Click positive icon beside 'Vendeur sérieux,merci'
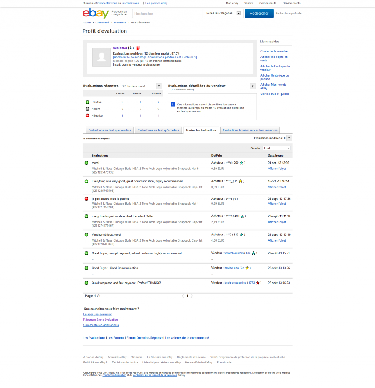 86,235
